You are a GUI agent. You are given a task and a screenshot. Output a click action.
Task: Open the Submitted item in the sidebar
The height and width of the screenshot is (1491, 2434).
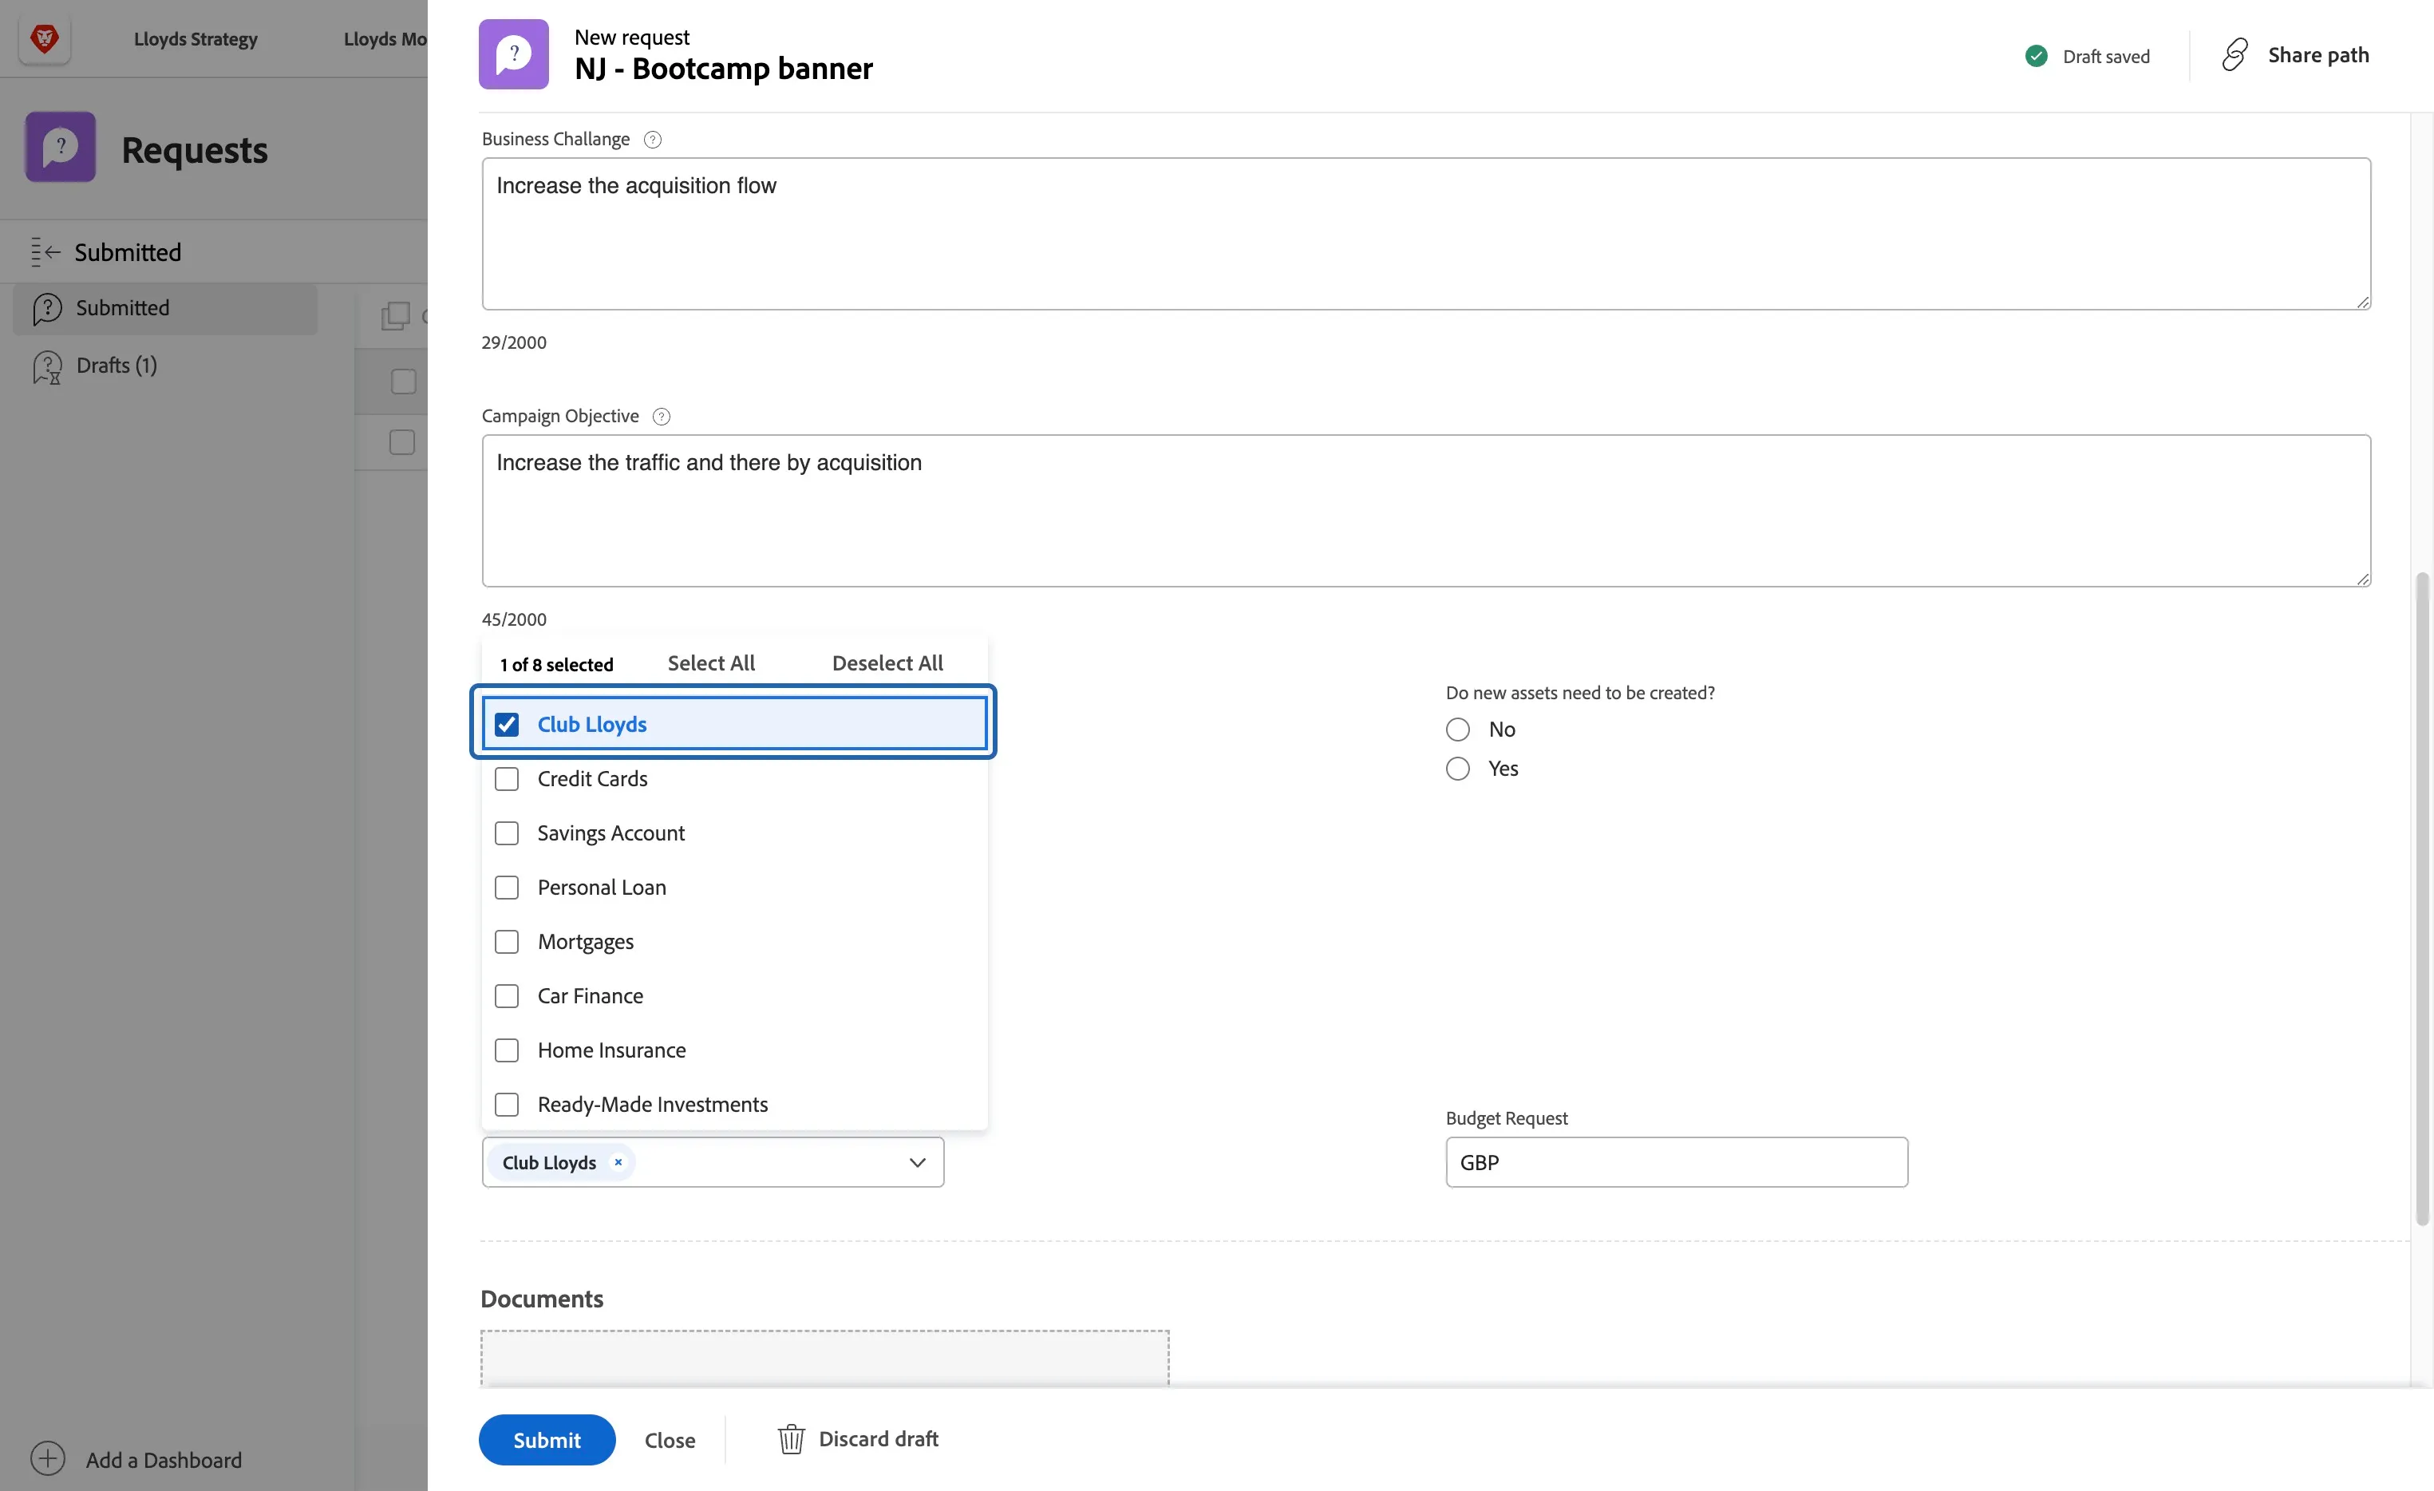pos(165,308)
